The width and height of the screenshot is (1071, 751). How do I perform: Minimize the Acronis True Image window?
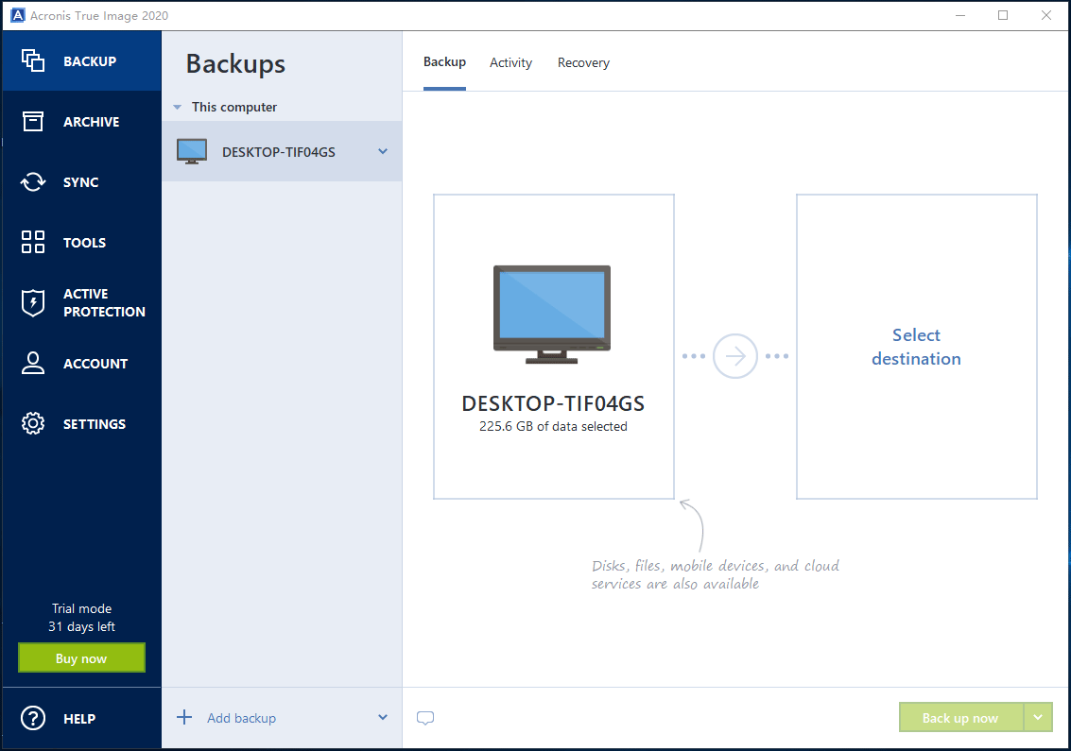pos(960,15)
